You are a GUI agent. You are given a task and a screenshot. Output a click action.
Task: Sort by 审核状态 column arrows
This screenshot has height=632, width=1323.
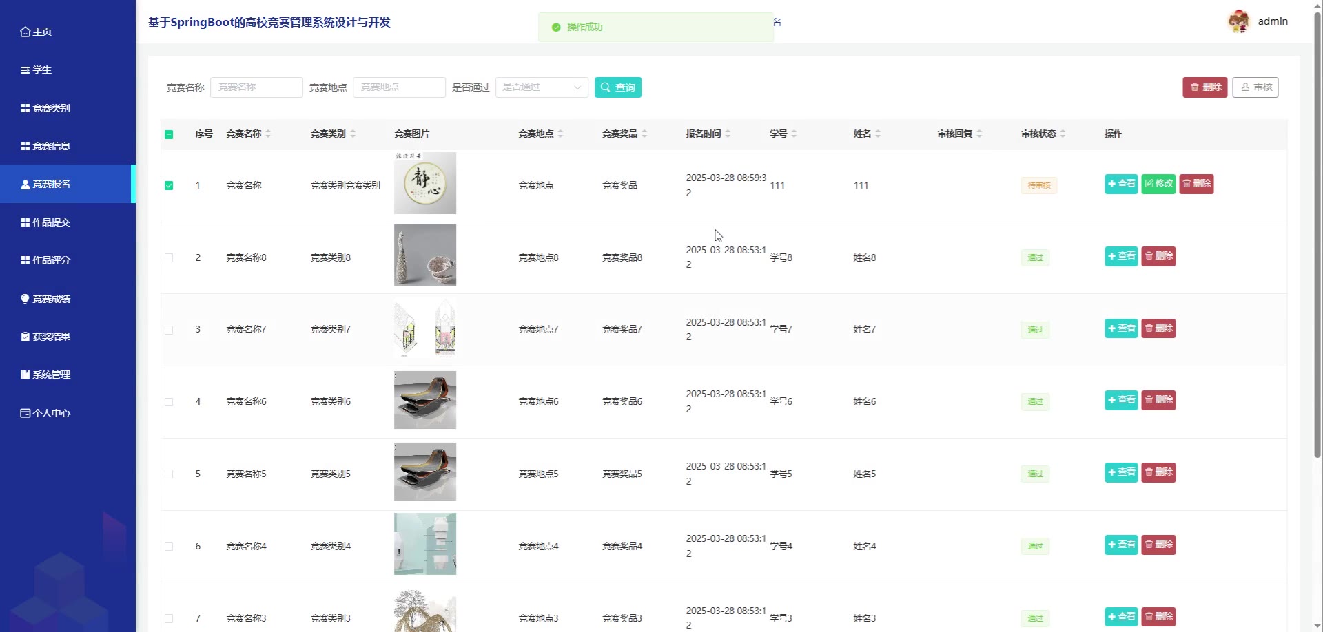pyautogui.click(x=1063, y=134)
